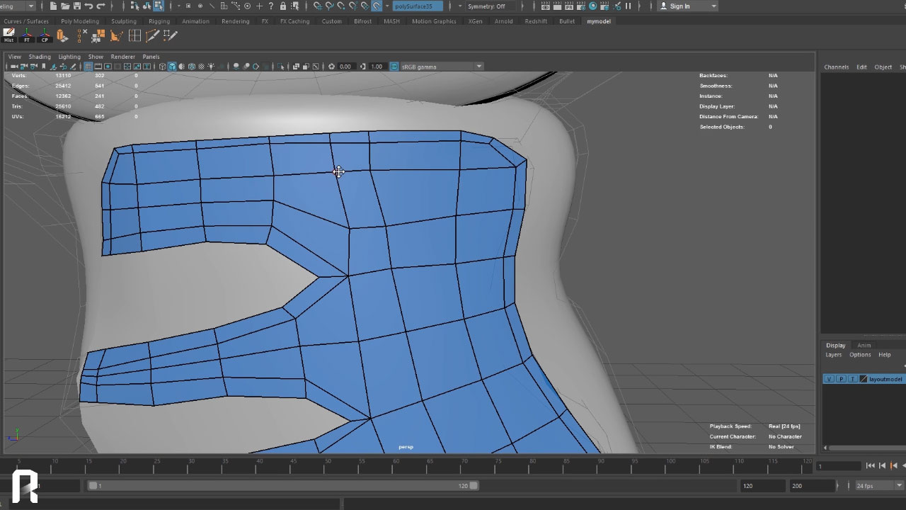
Task: Toggle layer visibility V for layoutmodel
Action: 829,379
